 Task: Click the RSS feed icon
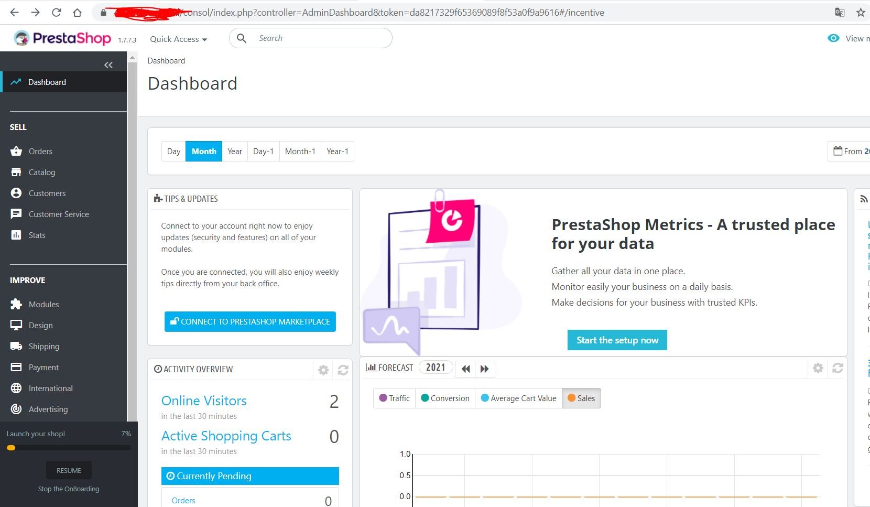864,199
